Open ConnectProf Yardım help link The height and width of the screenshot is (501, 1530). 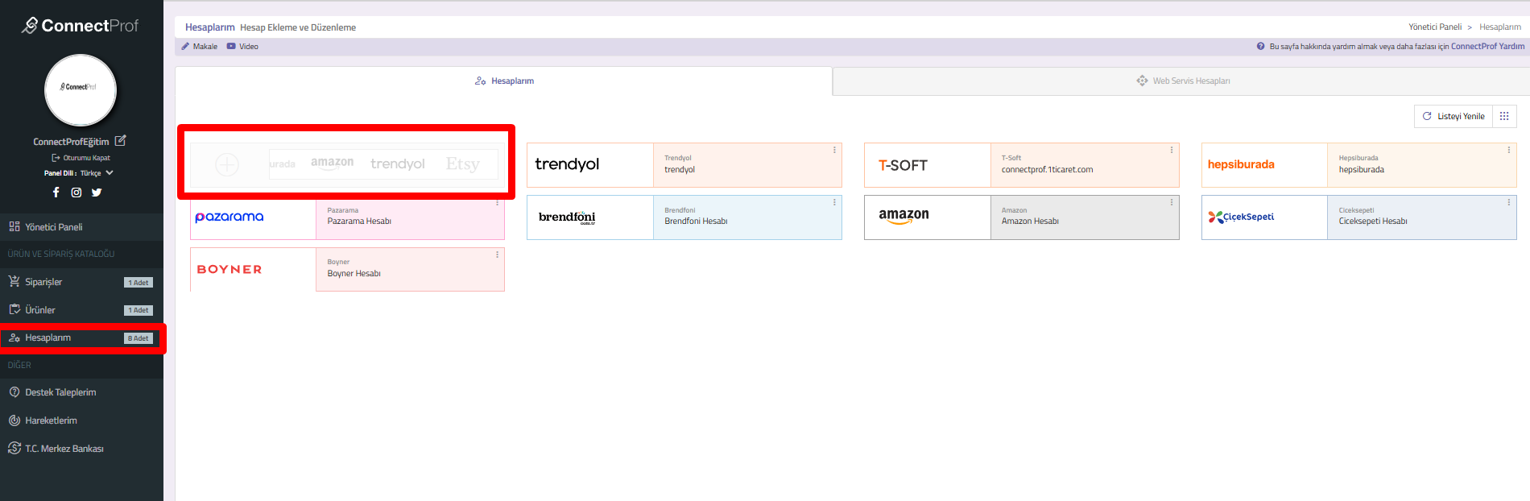(x=1487, y=47)
